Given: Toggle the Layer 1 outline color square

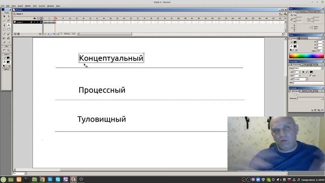Looking at the screenshot, I should coord(41,22).
